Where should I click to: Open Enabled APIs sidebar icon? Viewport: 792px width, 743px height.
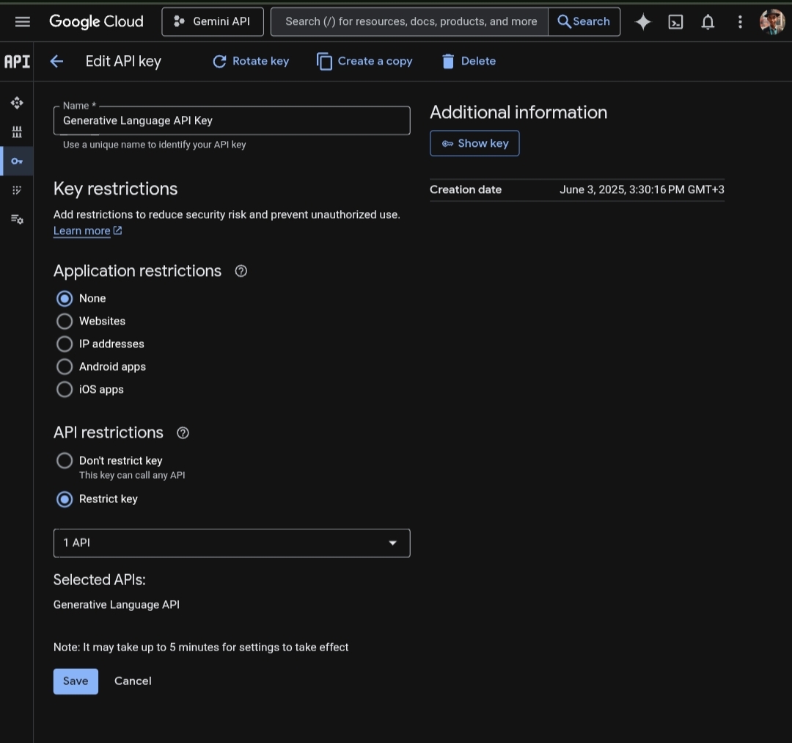pyautogui.click(x=17, y=104)
